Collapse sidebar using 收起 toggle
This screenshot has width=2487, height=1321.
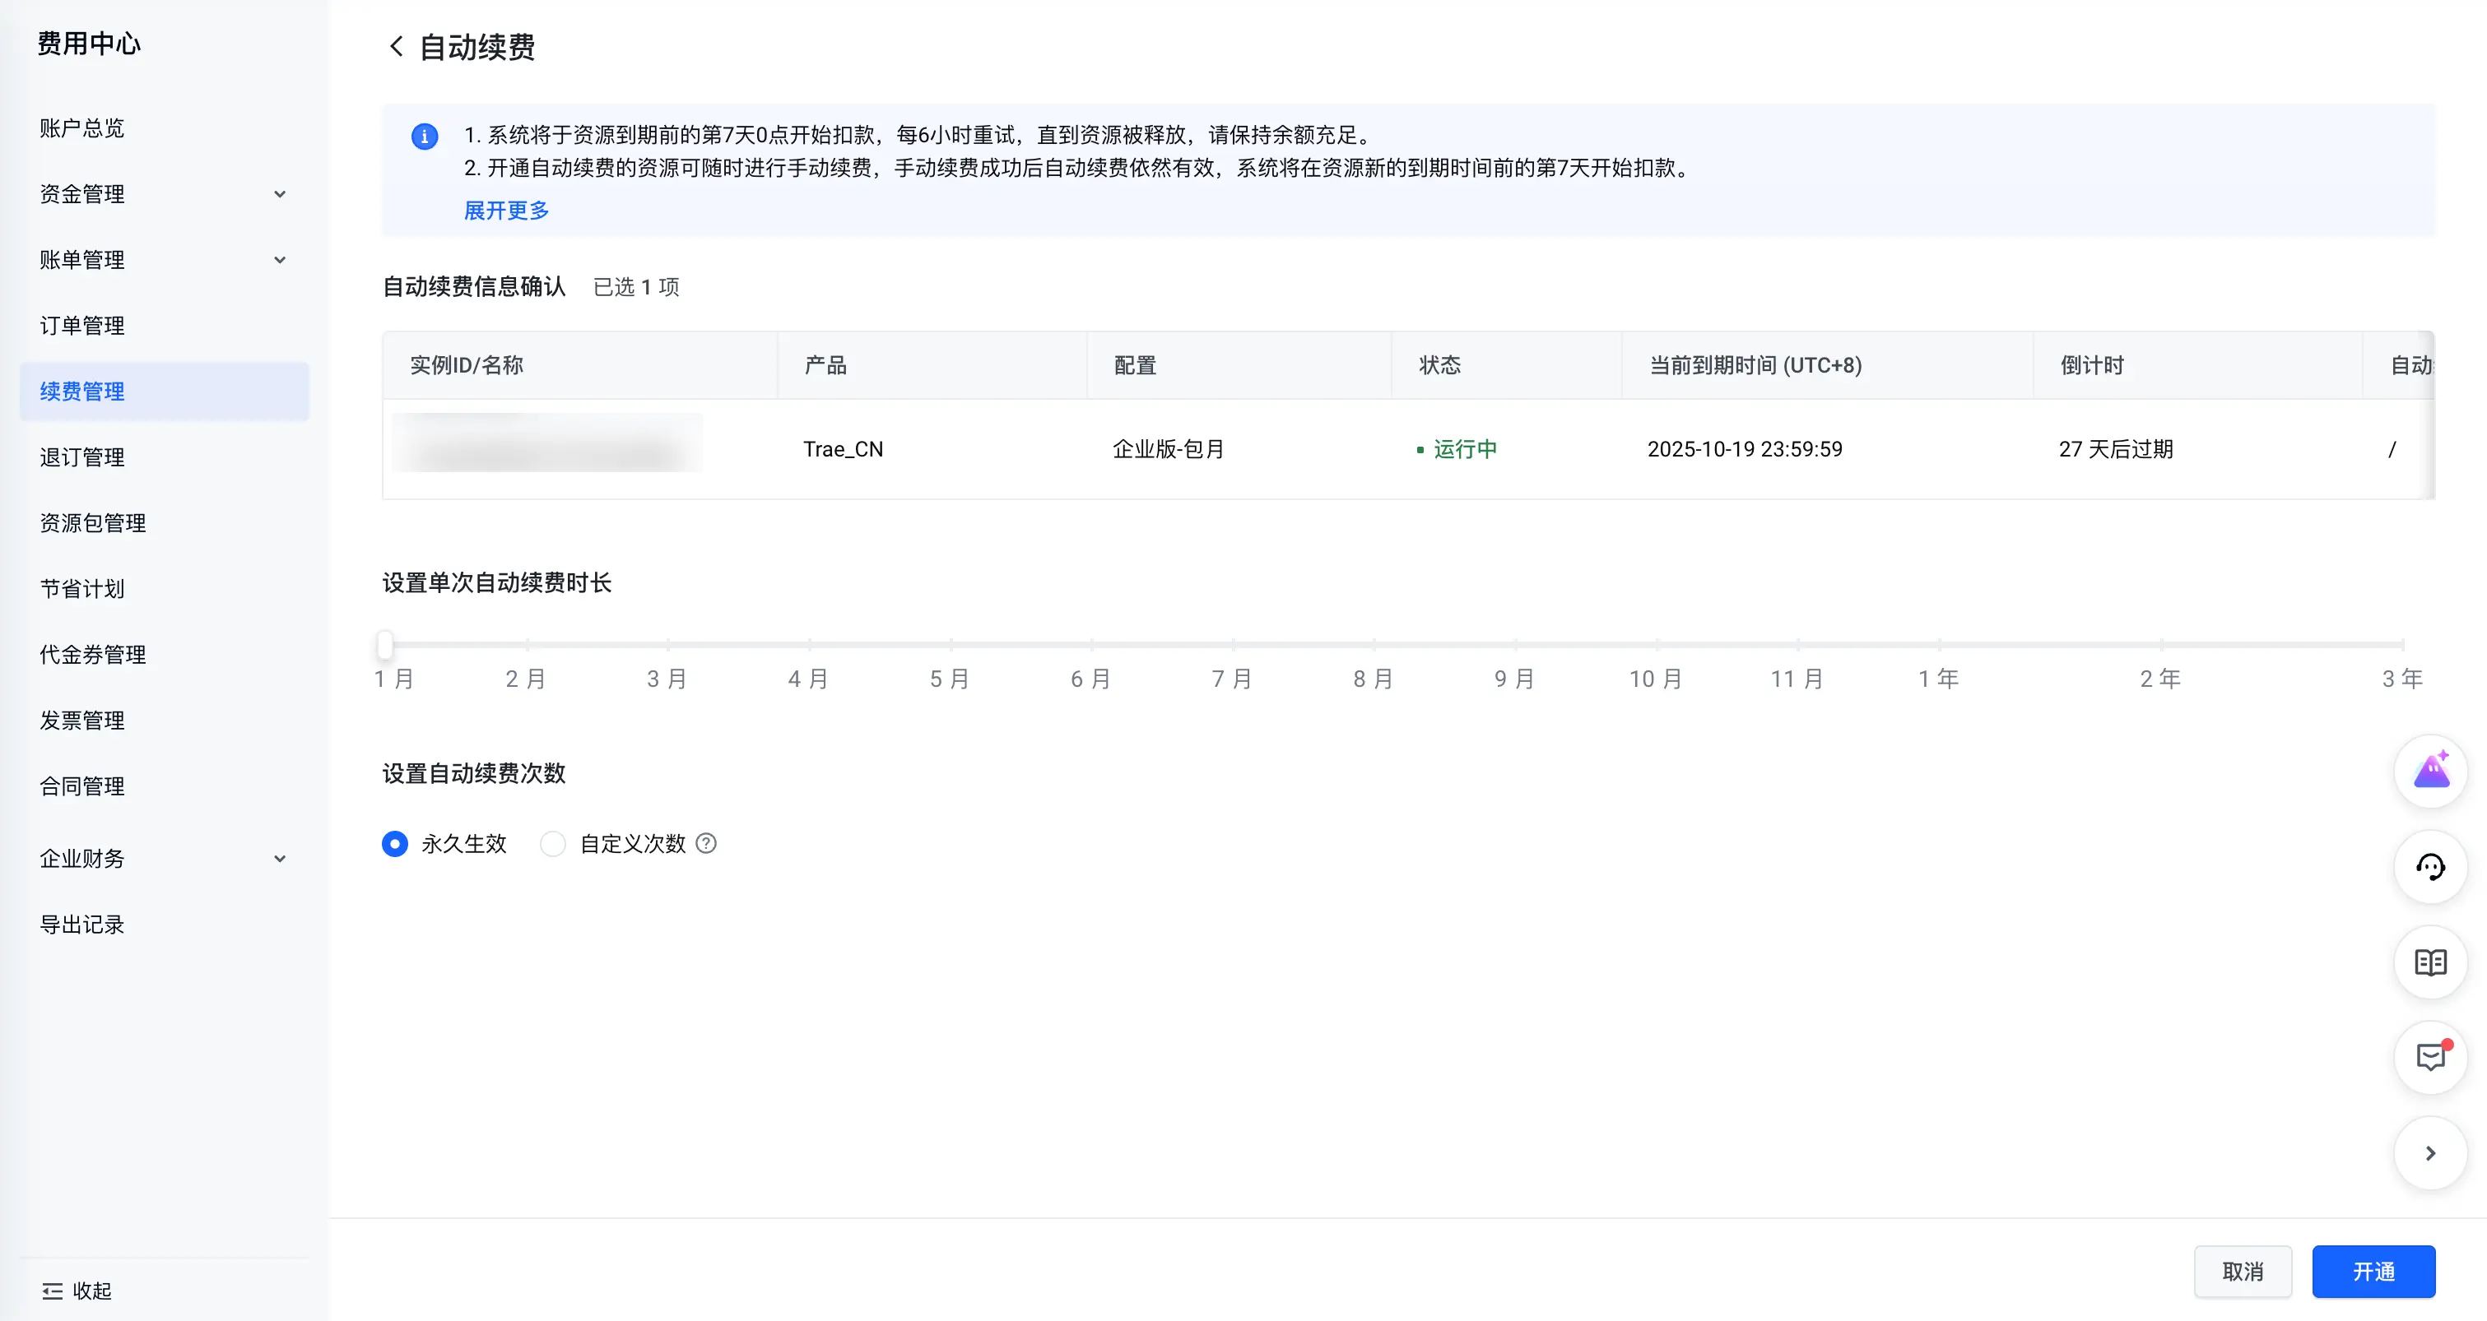pos(77,1290)
